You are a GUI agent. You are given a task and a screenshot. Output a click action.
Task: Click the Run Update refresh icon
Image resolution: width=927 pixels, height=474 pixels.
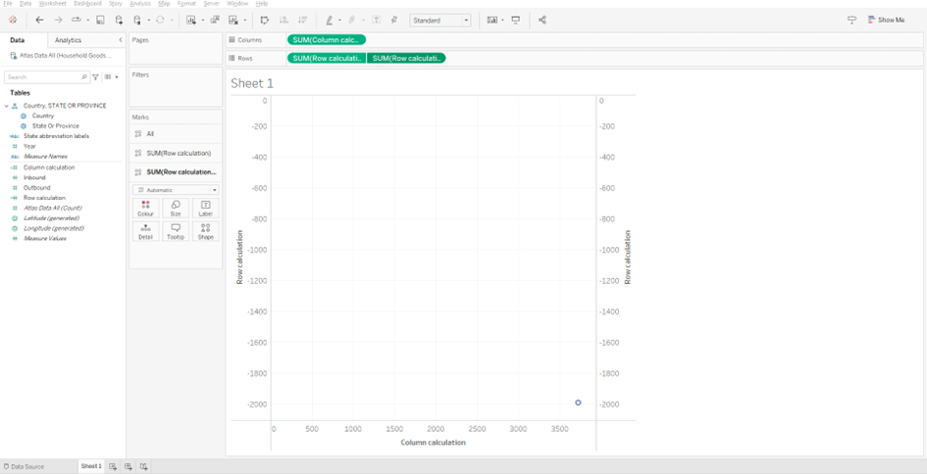point(160,20)
